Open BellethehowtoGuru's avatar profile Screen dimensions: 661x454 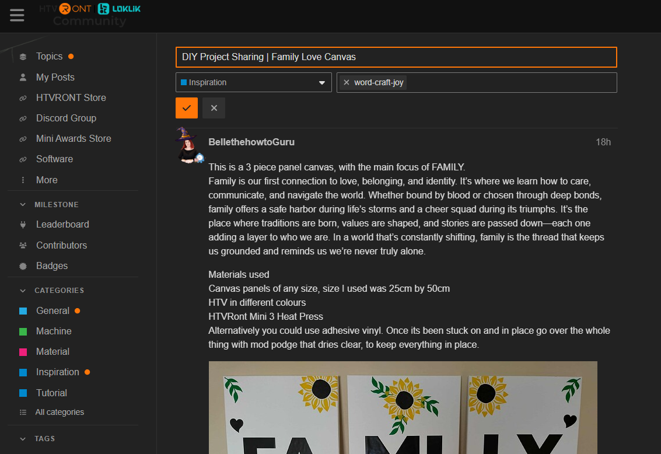click(188, 146)
